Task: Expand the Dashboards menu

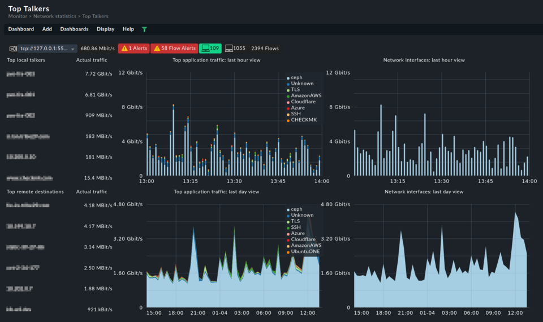Action: tap(74, 29)
